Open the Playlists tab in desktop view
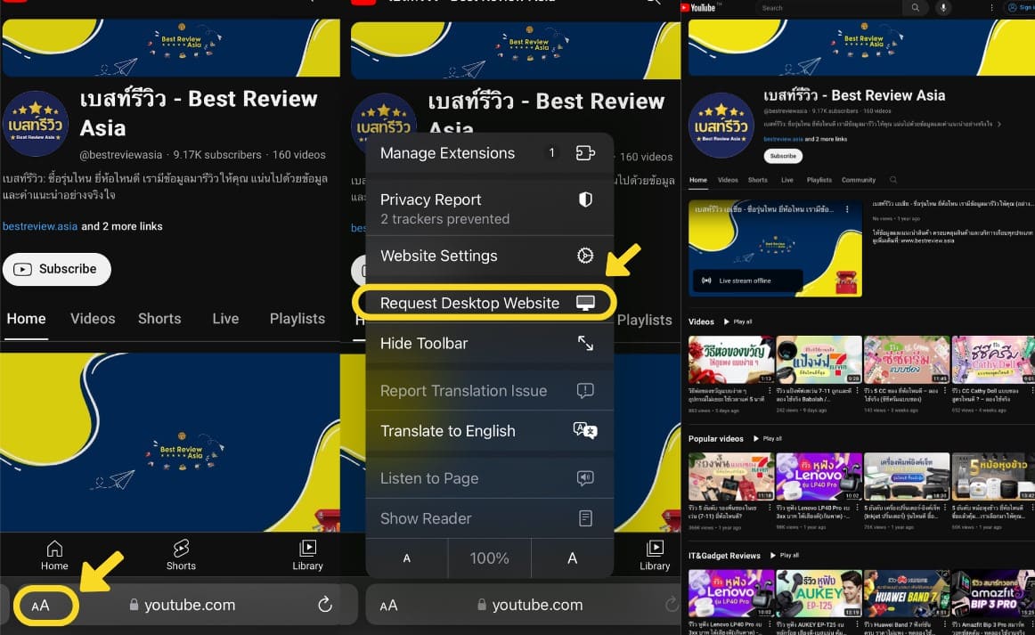 click(819, 180)
